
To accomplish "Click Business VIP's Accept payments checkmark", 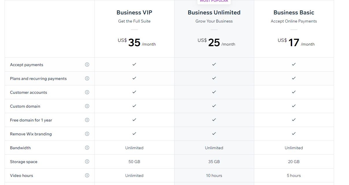I will click(134, 64).
